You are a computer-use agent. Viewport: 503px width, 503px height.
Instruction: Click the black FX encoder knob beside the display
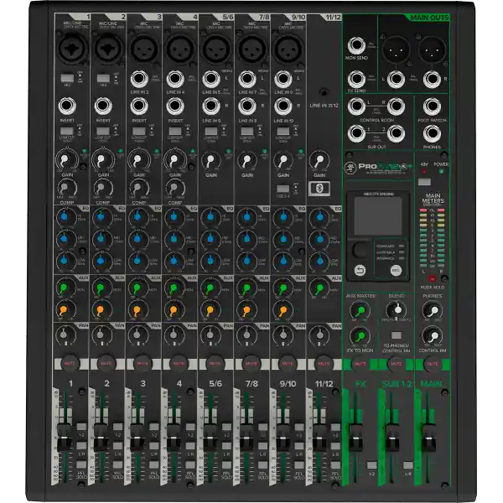pyautogui.click(x=360, y=250)
